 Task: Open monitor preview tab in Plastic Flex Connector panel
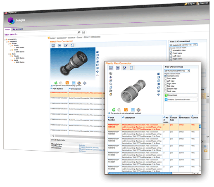[111, 68]
